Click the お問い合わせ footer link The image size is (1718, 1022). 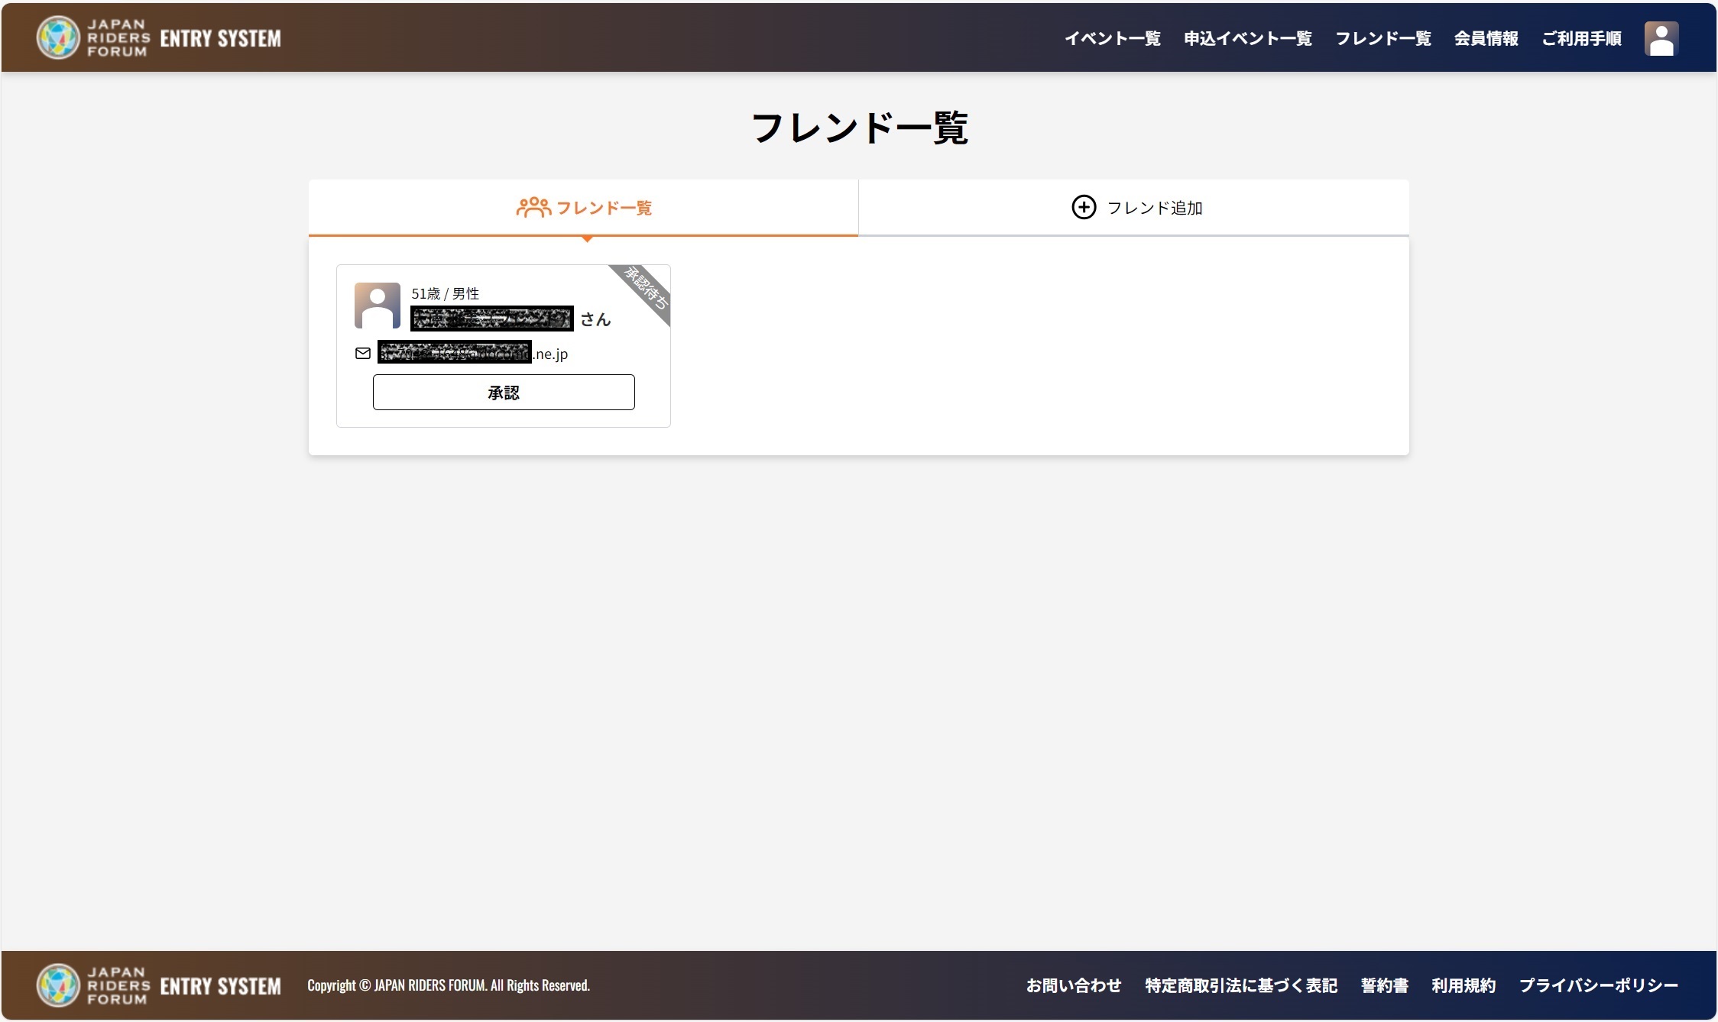pyautogui.click(x=1073, y=985)
